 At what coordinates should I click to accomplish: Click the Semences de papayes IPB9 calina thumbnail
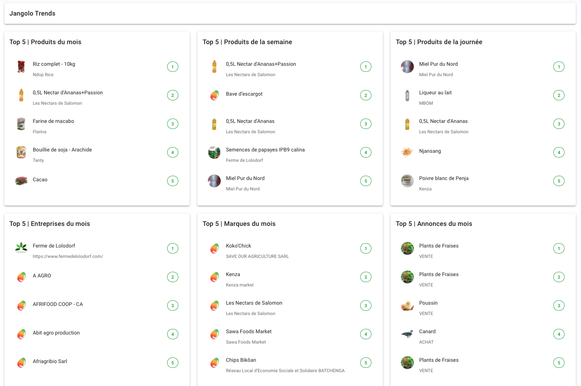[214, 152]
